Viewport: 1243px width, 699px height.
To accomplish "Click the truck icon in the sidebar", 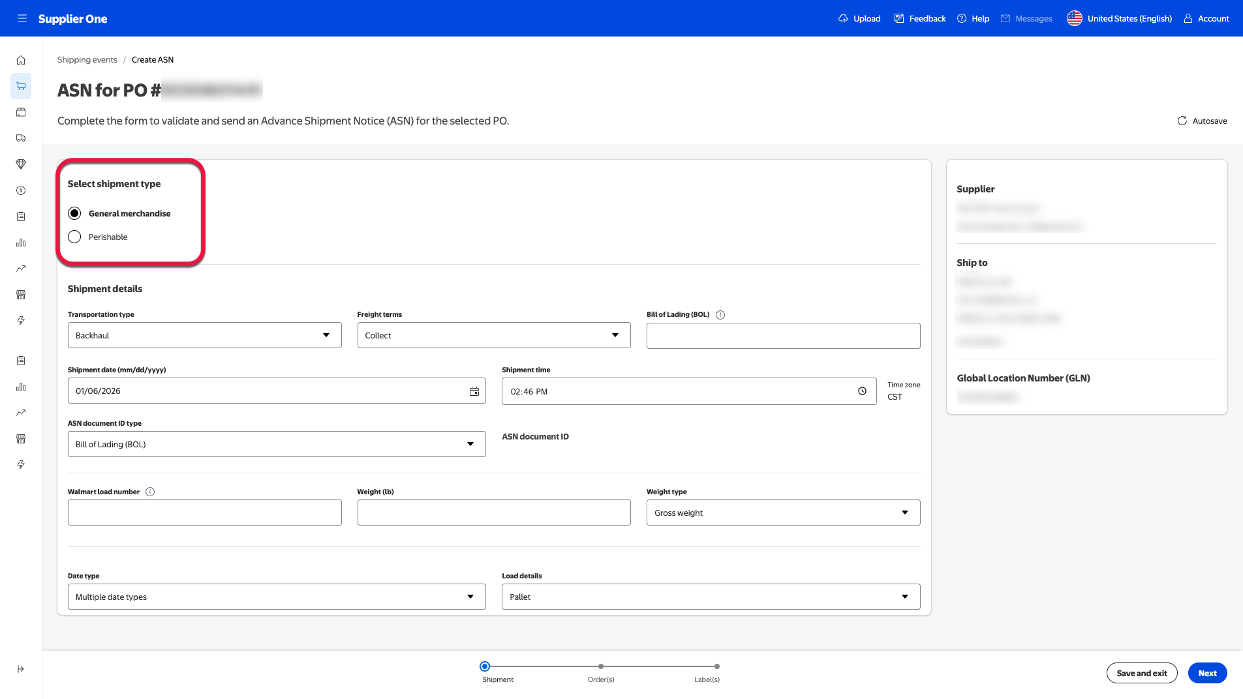I will pyautogui.click(x=21, y=138).
